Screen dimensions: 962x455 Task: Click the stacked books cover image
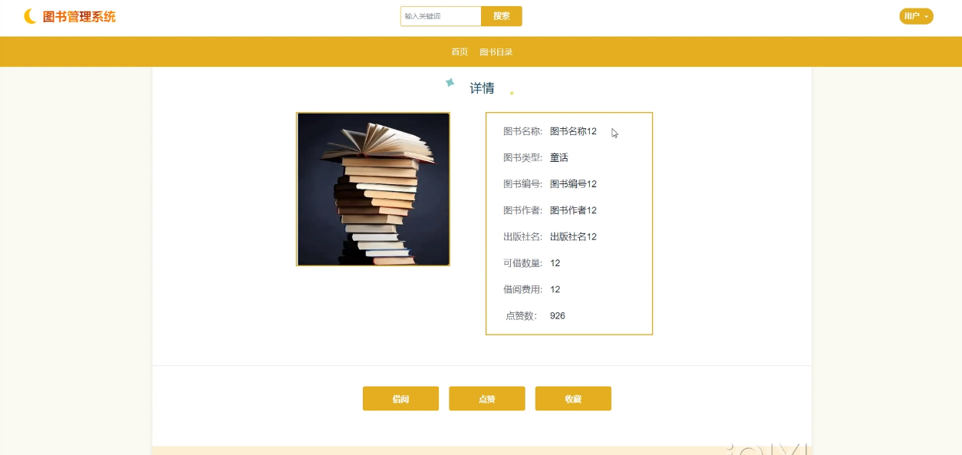[373, 190]
